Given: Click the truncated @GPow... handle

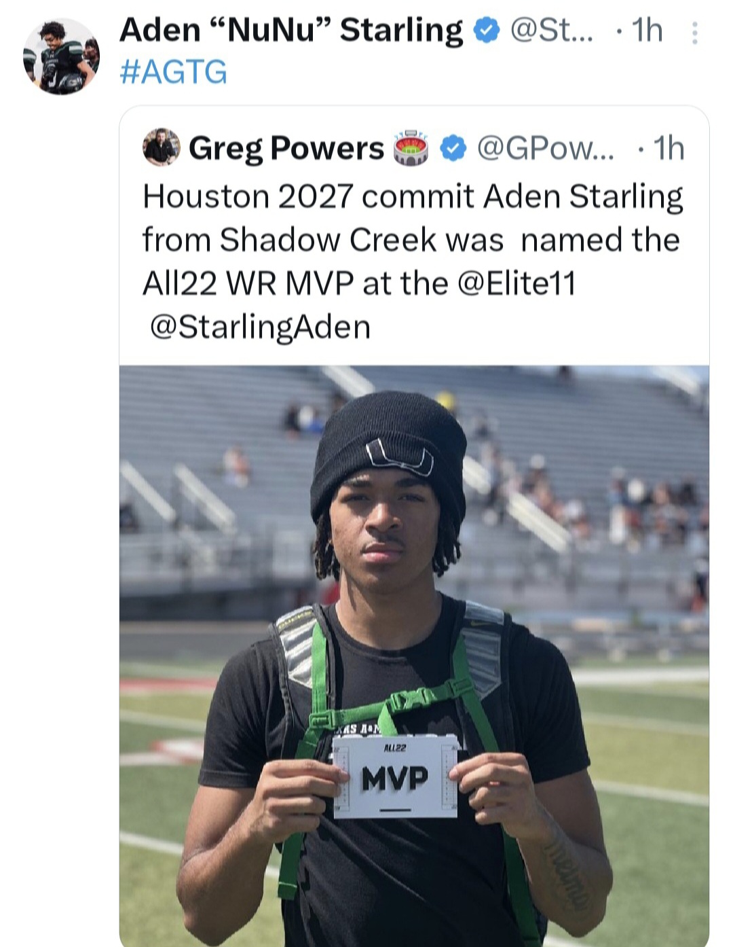Looking at the screenshot, I should [x=545, y=148].
